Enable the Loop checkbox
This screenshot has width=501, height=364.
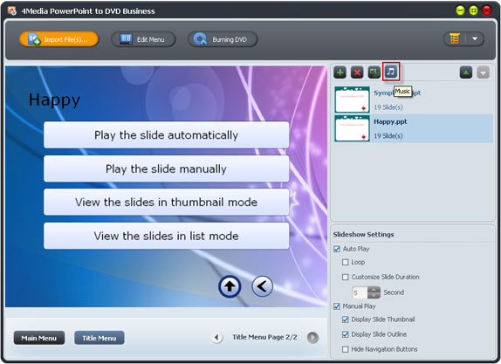345,263
